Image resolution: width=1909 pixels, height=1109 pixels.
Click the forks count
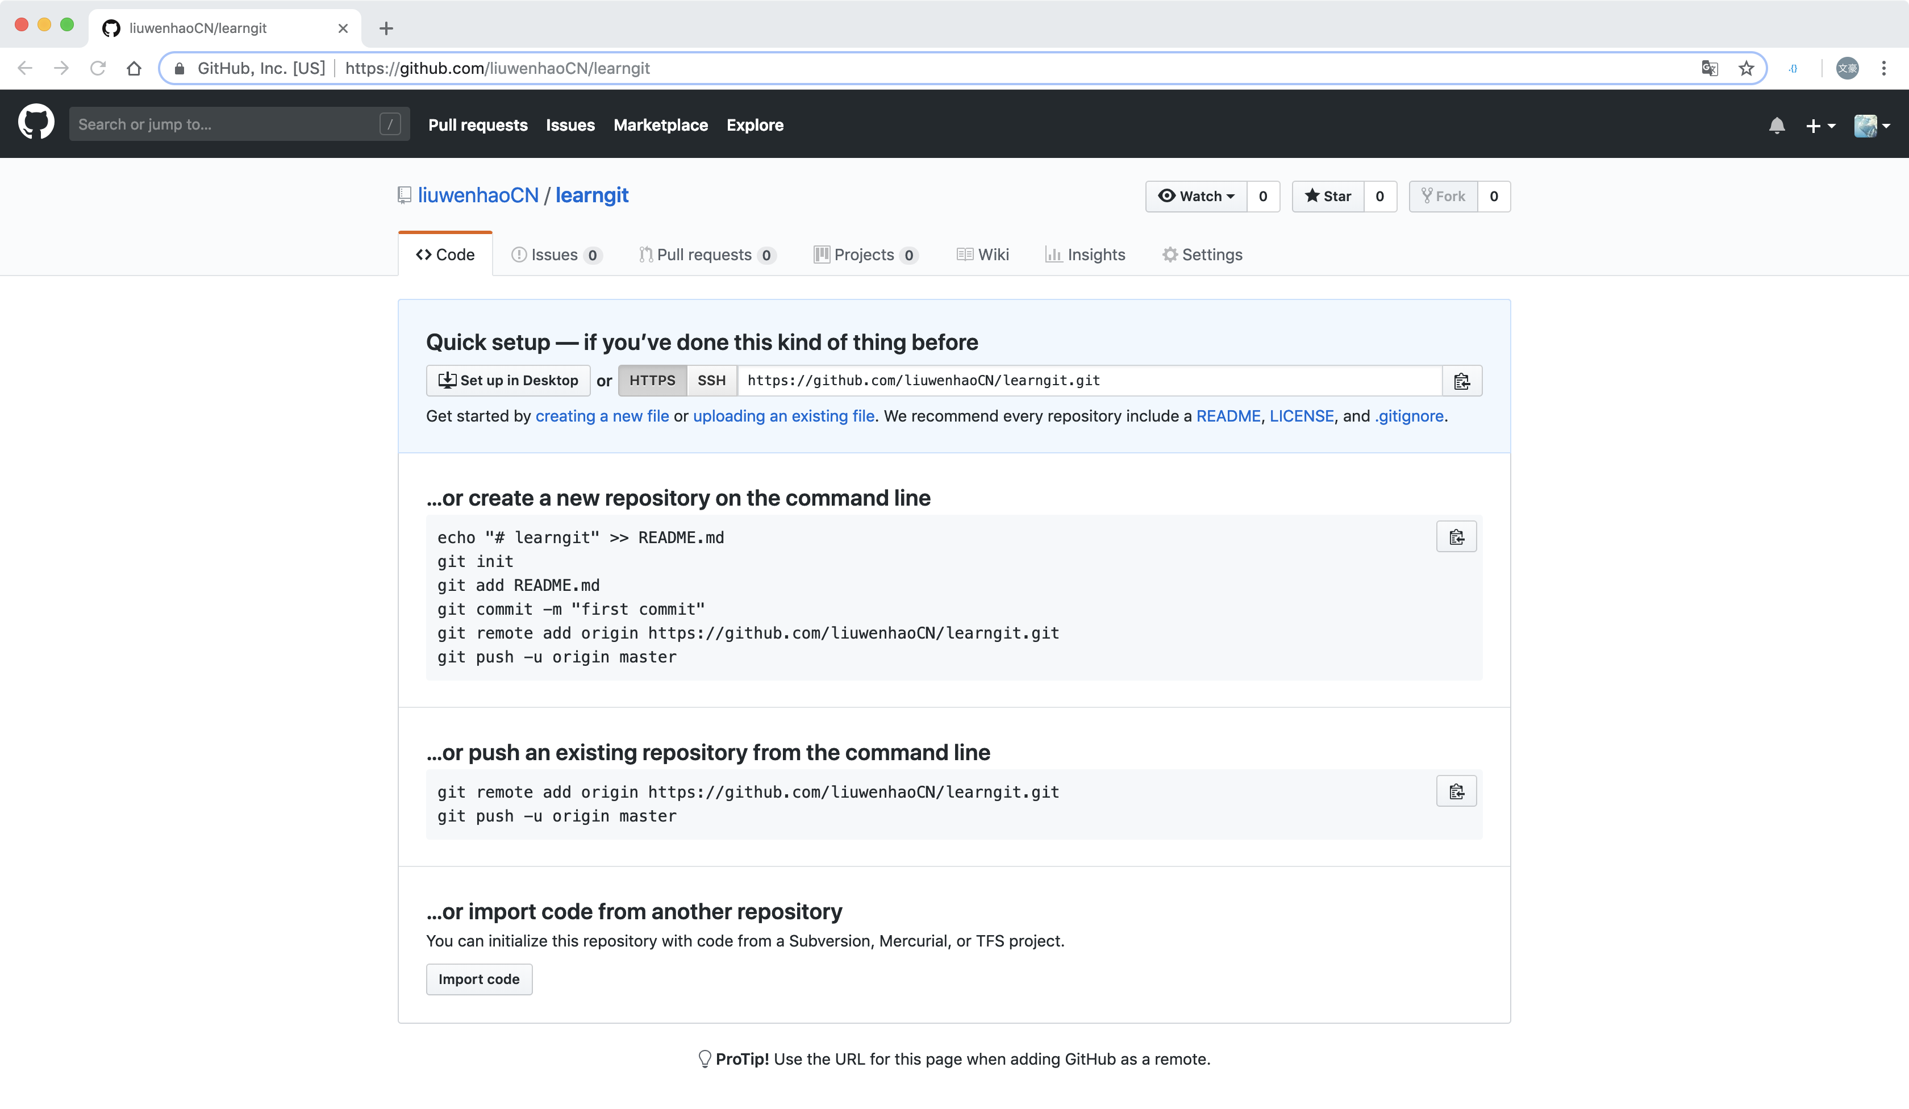click(1493, 196)
